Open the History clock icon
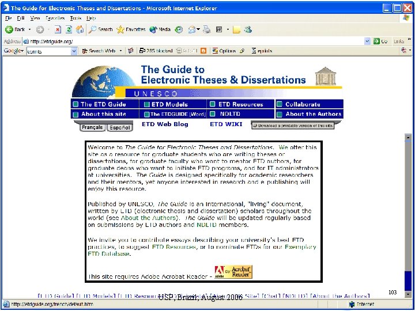Screen dimensions: 415x311 [179, 29]
